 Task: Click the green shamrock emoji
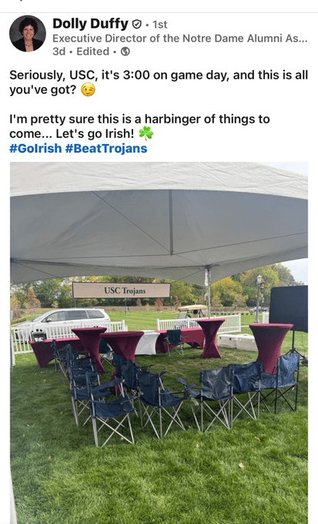(146, 133)
